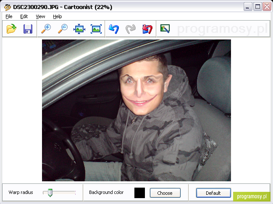The image size is (273, 204).
Task: Click the fit-to-window view icon
Action: click(96, 29)
